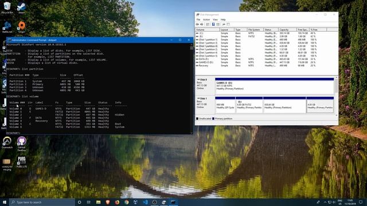This screenshot has height=206, width=367.
Task: Open the PUBG LITE desktop icon
Action: click(22, 162)
